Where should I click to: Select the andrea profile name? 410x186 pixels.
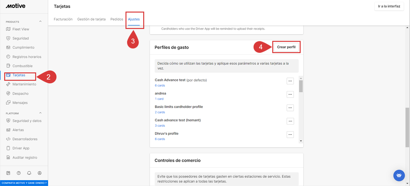[x=160, y=93]
